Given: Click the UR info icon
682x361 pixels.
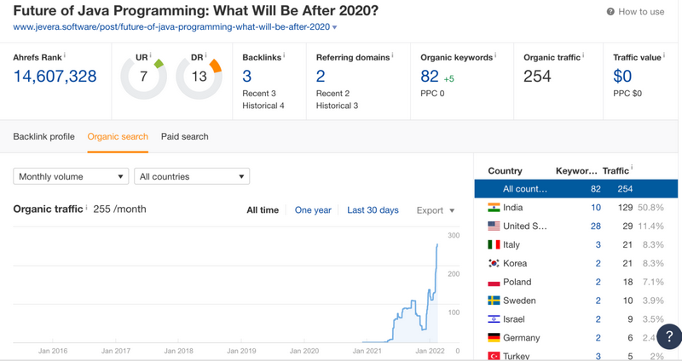Looking at the screenshot, I should pos(151,54).
